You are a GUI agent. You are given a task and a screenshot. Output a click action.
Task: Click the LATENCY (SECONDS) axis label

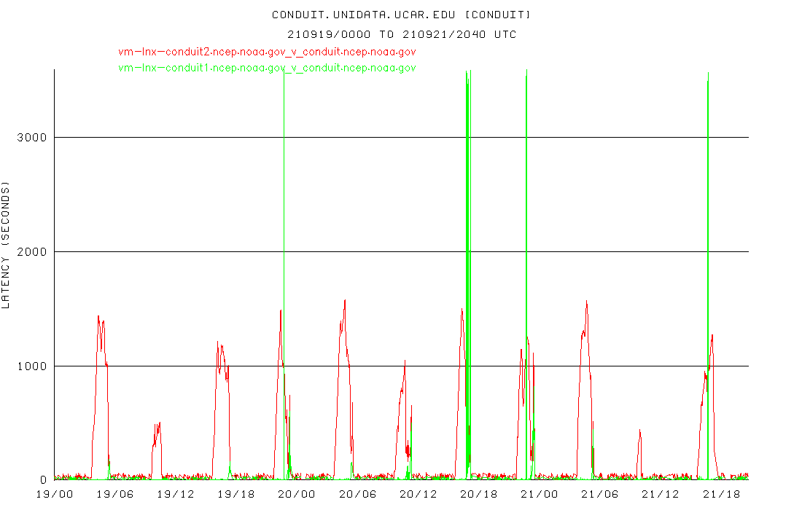[x=7, y=247]
